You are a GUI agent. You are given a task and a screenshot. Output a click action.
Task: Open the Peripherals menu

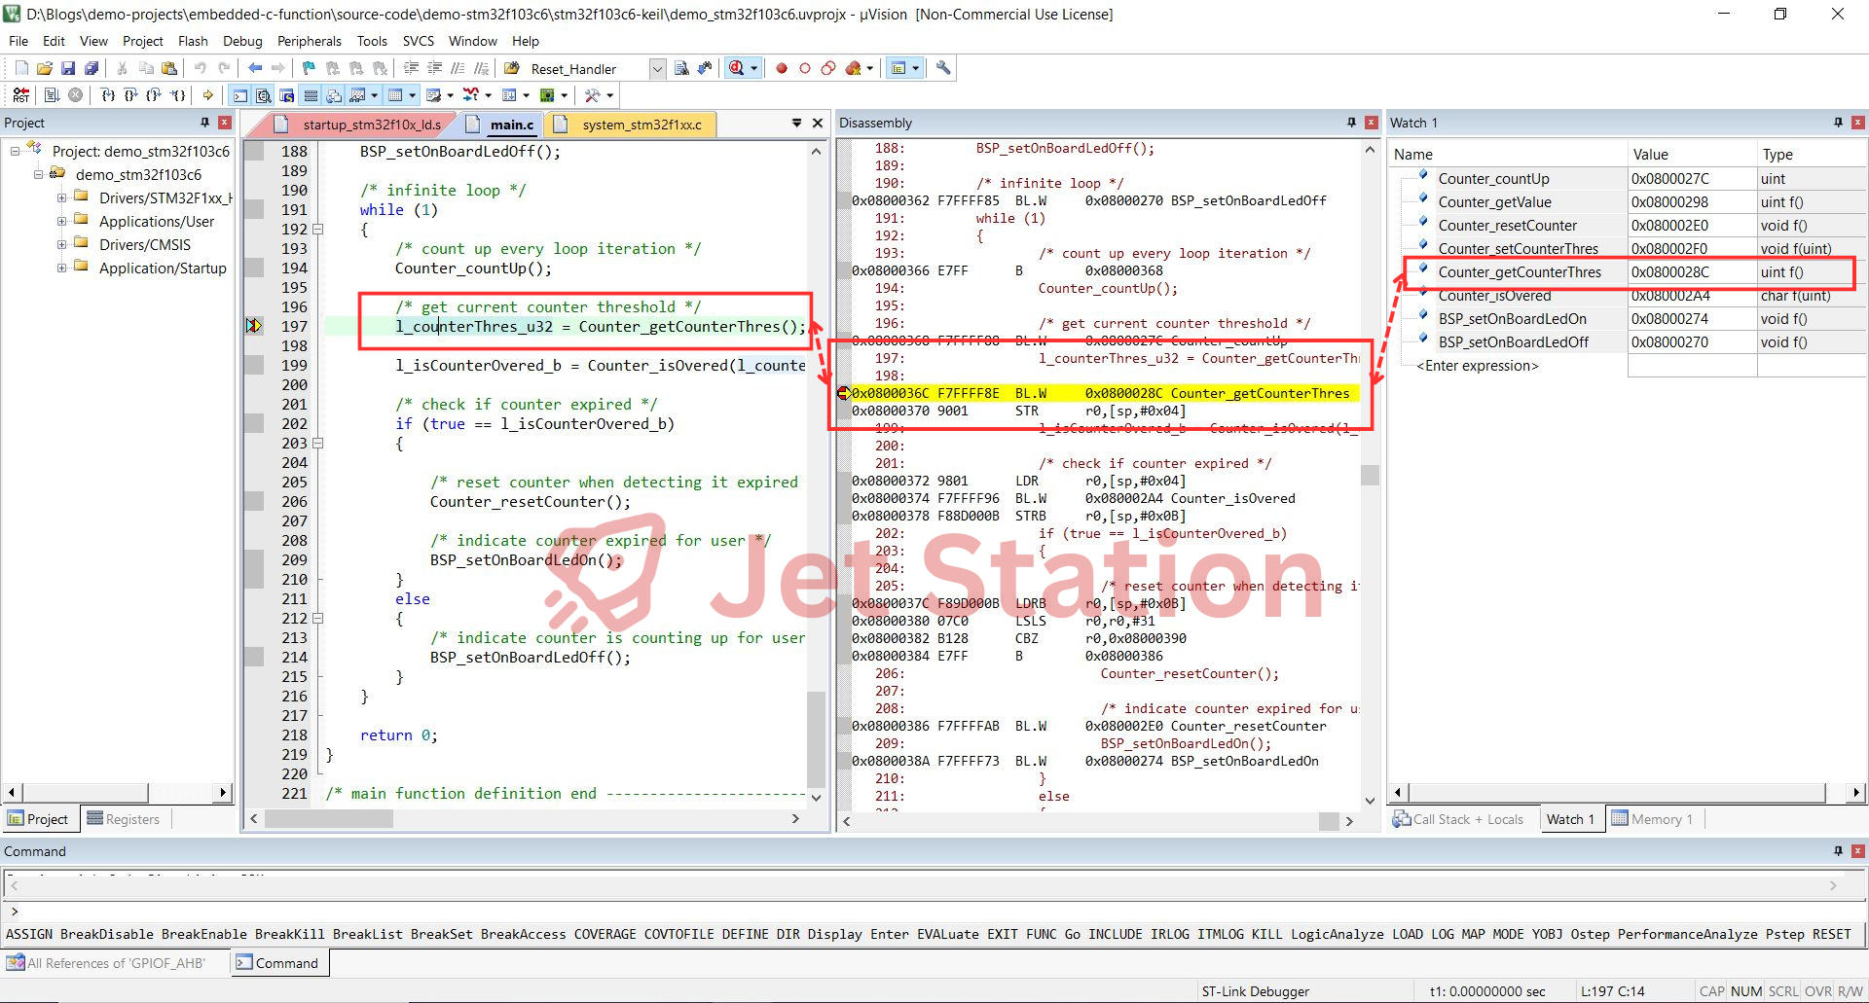[309, 41]
